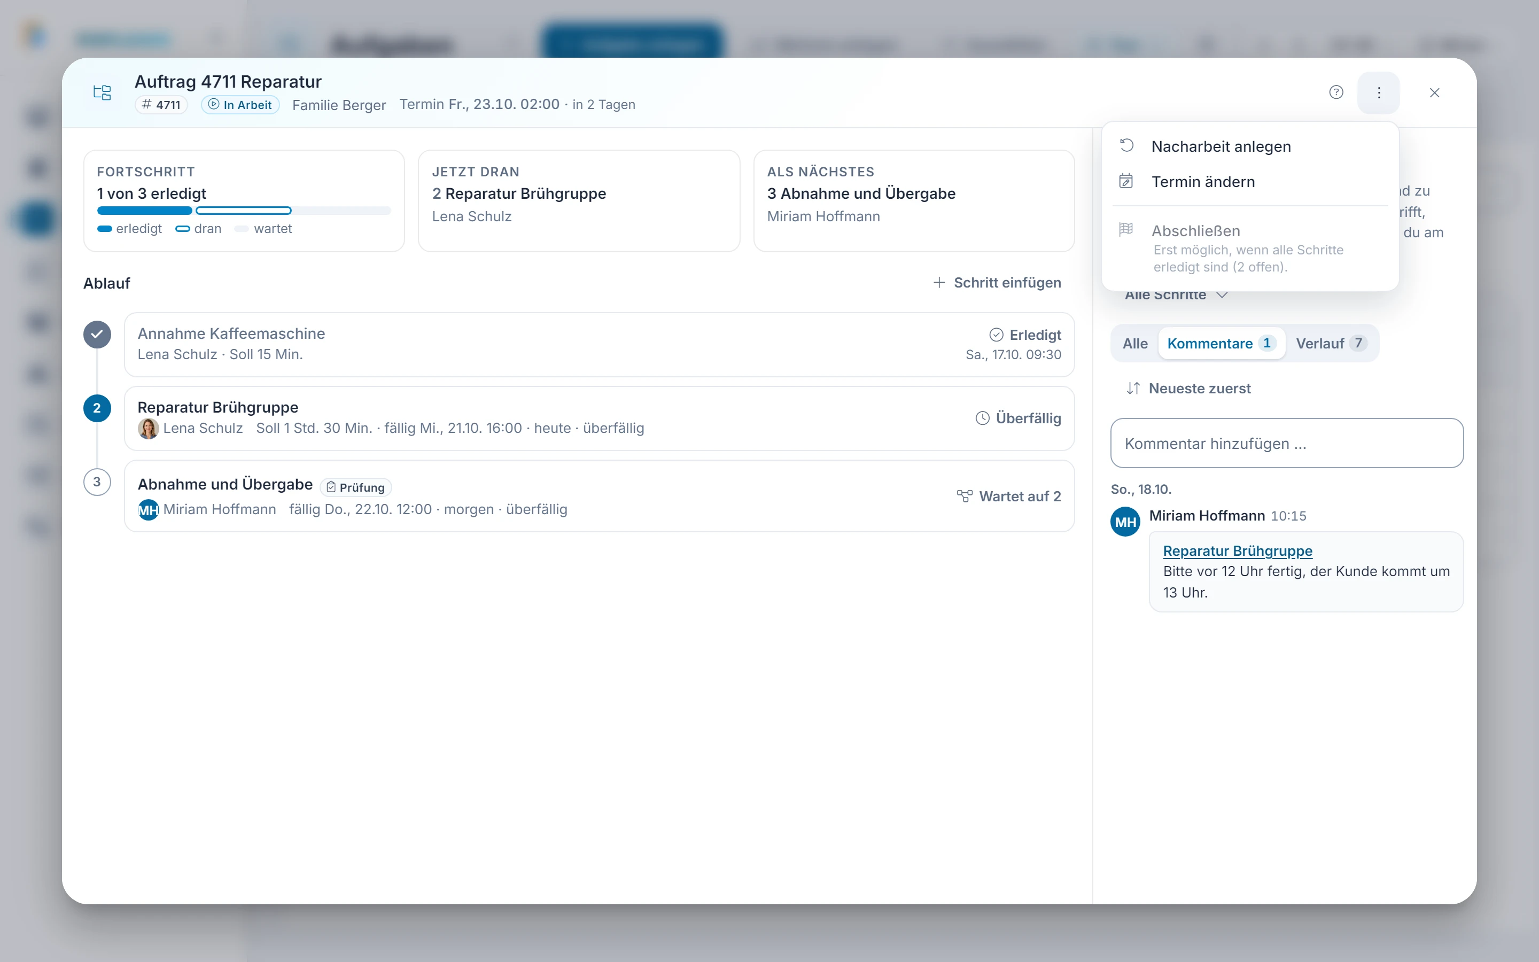Click the help question mark icon
The height and width of the screenshot is (962, 1539).
coord(1336,92)
